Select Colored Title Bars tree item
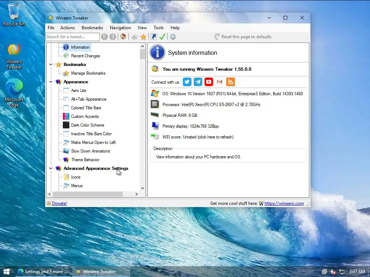 86,108
